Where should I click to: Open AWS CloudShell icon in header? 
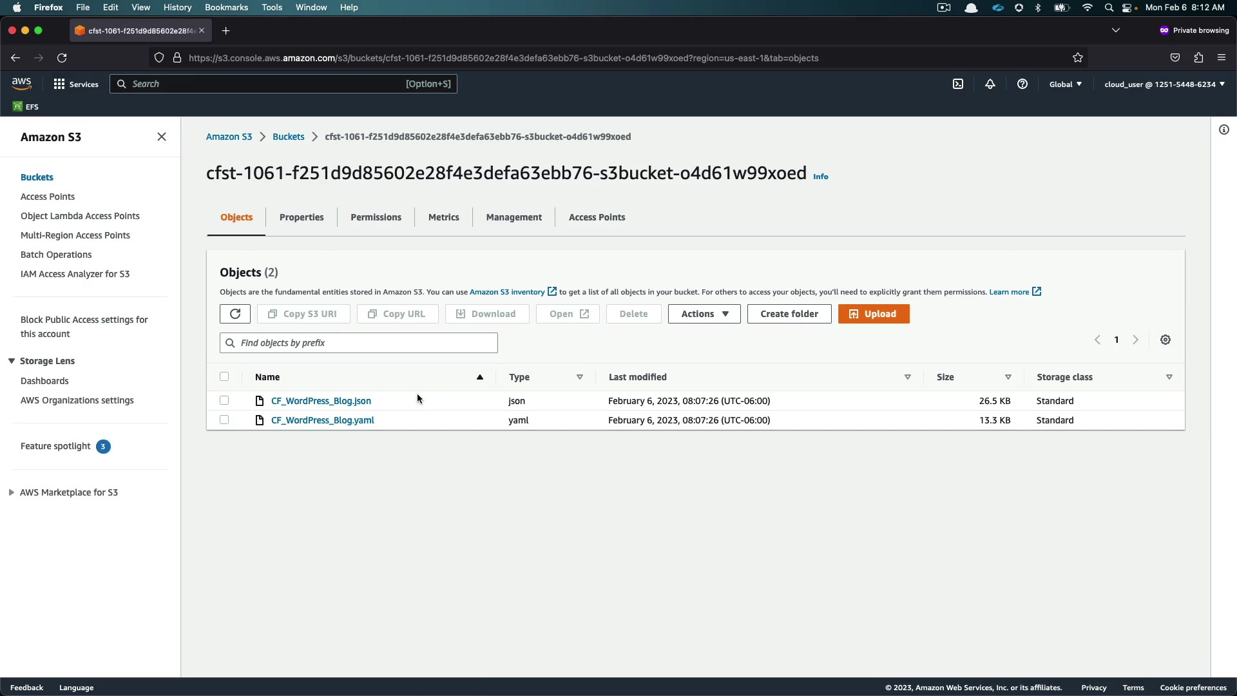pos(958,84)
